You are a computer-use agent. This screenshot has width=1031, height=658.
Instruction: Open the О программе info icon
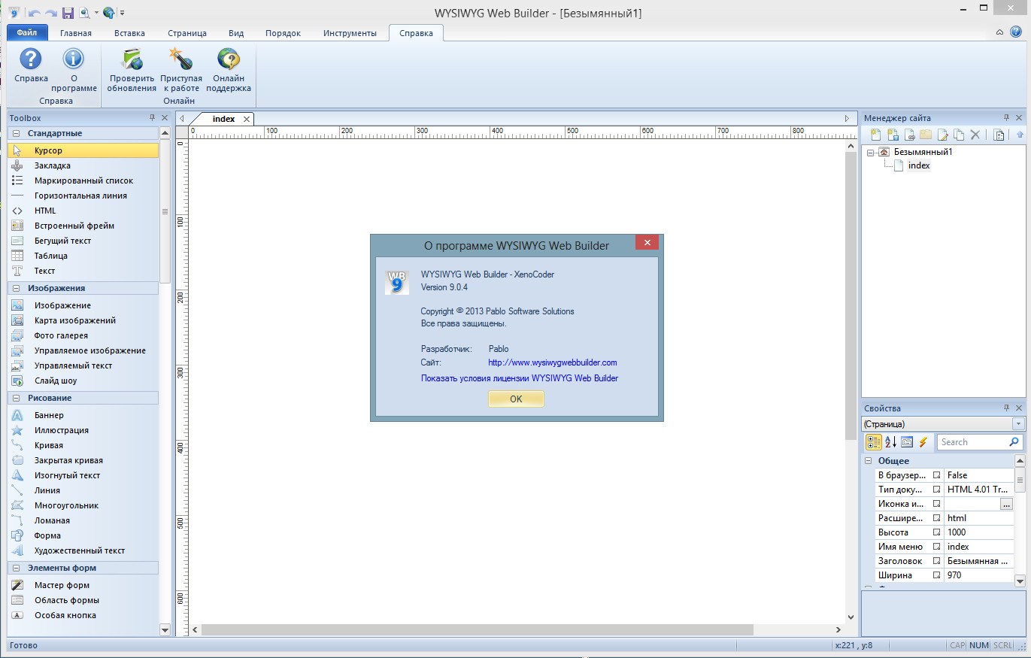(74, 70)
